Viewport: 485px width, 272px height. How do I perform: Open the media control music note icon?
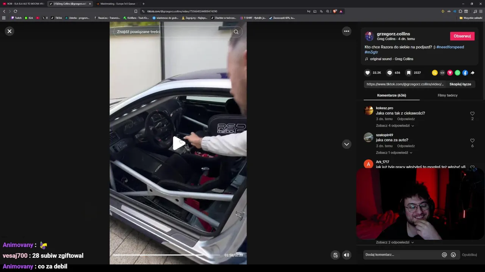[x=475, y=11]
